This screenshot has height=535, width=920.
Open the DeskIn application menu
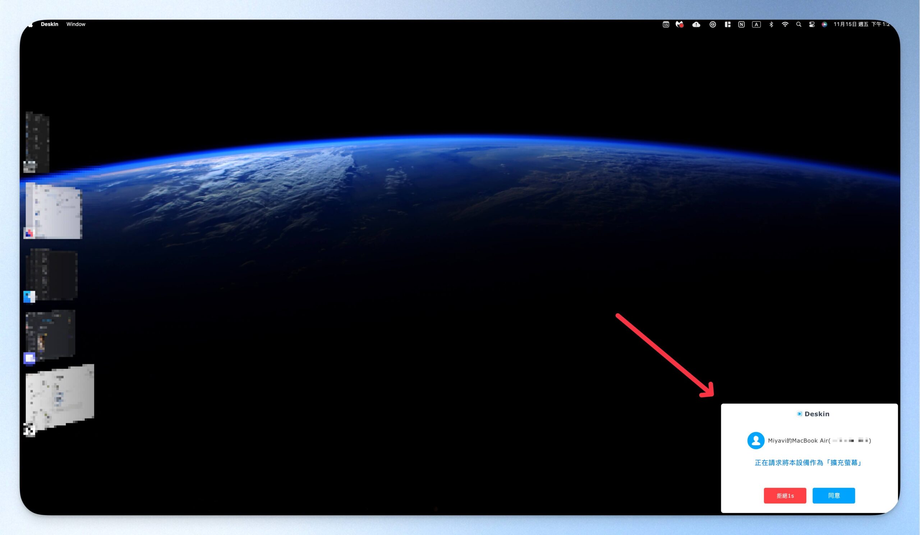click(x=49, y=24)
